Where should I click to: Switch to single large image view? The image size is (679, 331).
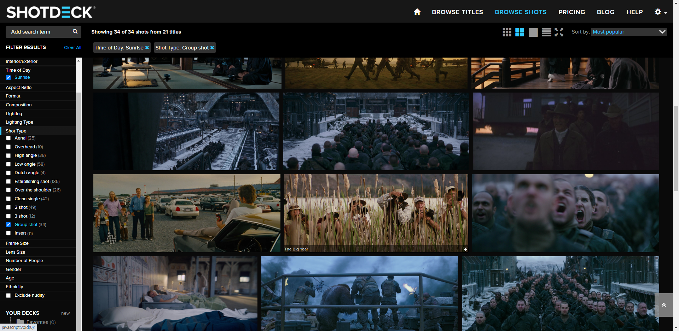point(533,32)
